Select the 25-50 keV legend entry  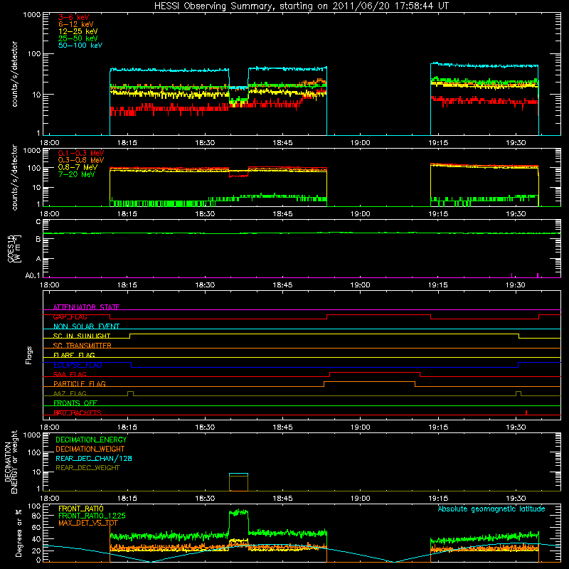78,38
